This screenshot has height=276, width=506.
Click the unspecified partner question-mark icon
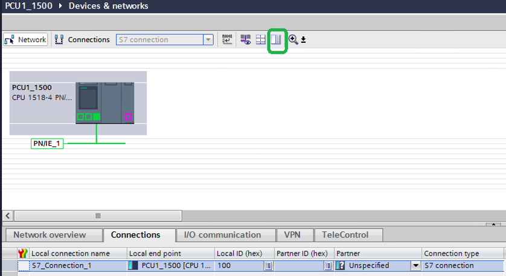click(340, 266)
